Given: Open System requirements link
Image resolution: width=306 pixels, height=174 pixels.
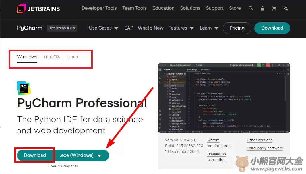Looking at the screenshot, I should (218, 143).
